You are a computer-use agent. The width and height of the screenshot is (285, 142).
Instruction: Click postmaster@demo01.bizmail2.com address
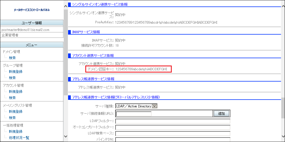click(x=25, y=30)
